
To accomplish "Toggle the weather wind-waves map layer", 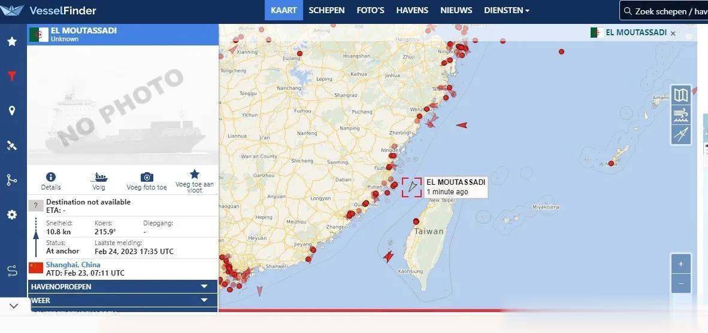I will click(x=681, y=115).
